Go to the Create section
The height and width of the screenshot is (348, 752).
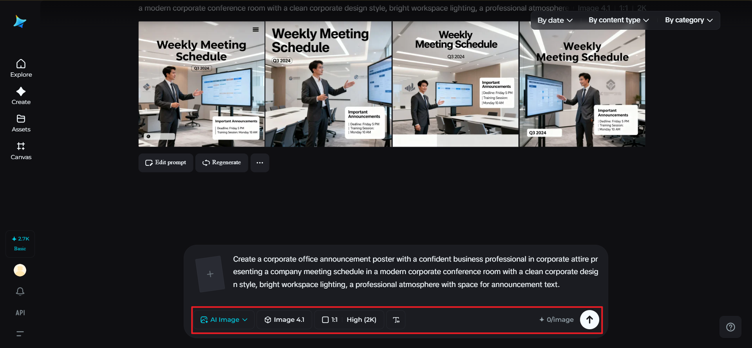(x=21, y=96)
